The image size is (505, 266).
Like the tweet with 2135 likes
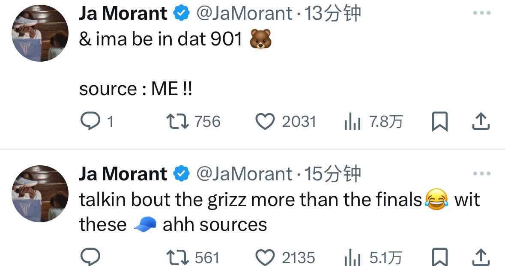coord(265,257)
